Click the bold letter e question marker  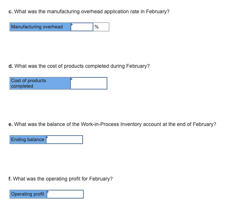[x=11, y=124]
